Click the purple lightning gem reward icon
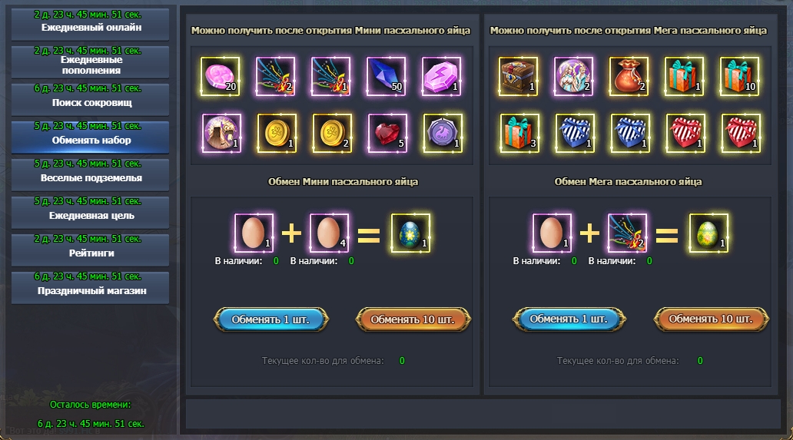 [442, 76]
